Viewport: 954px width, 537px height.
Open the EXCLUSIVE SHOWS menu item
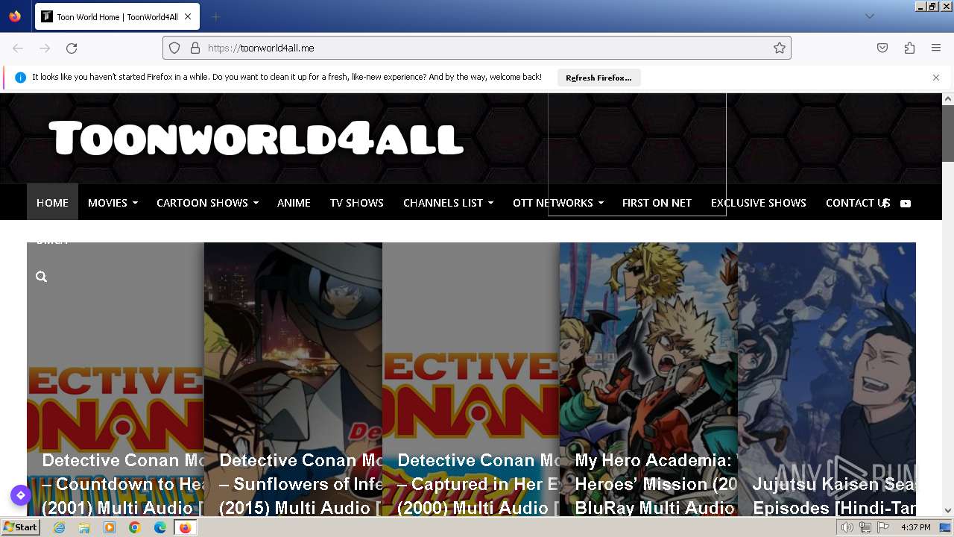[x=758, y=203]
